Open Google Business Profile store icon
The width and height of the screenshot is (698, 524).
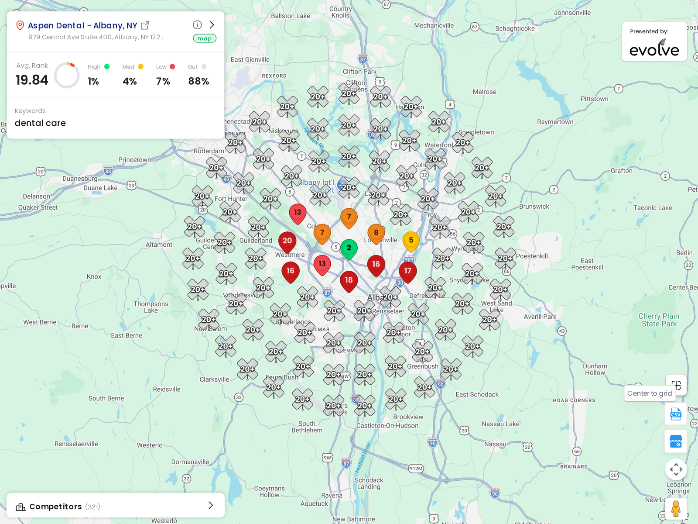676,441
